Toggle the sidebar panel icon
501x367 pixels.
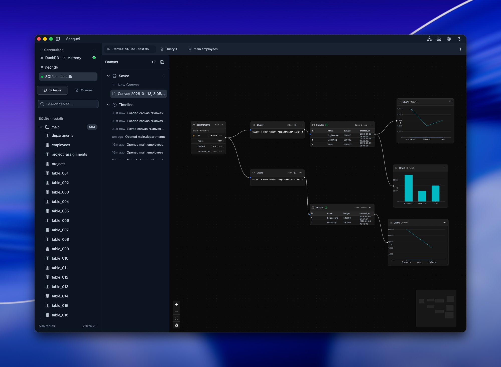[58, 39]
